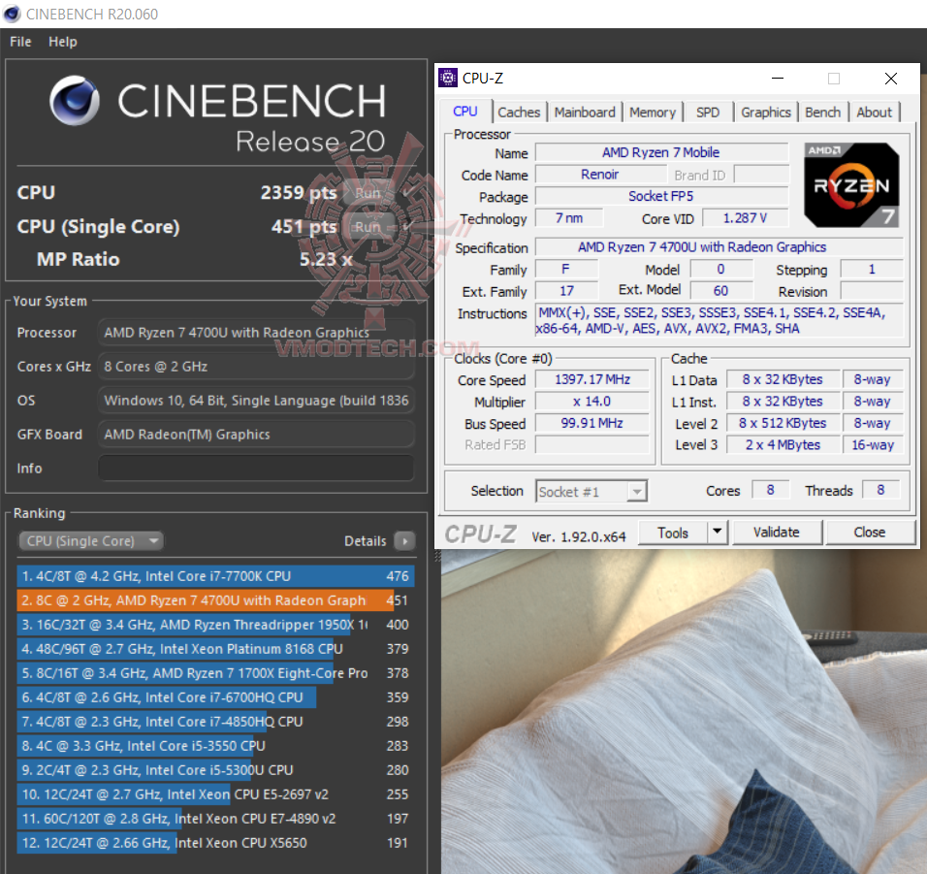Select ranking row Xeon CPU X5650
Viewport: 927px width, 874px height.
point(215,843)
